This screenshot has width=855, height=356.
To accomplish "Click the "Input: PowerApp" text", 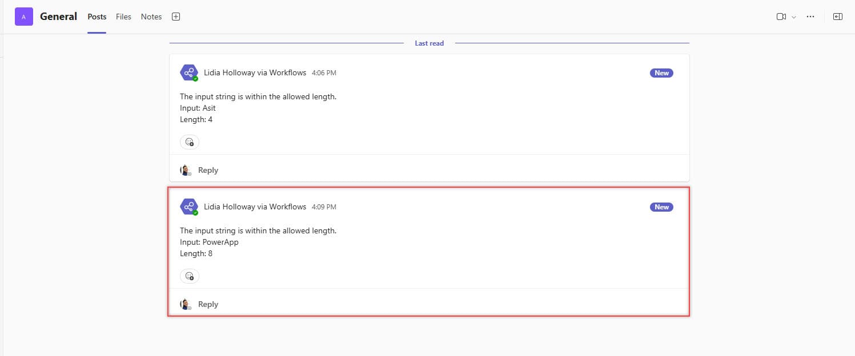I will click(209, 242).
